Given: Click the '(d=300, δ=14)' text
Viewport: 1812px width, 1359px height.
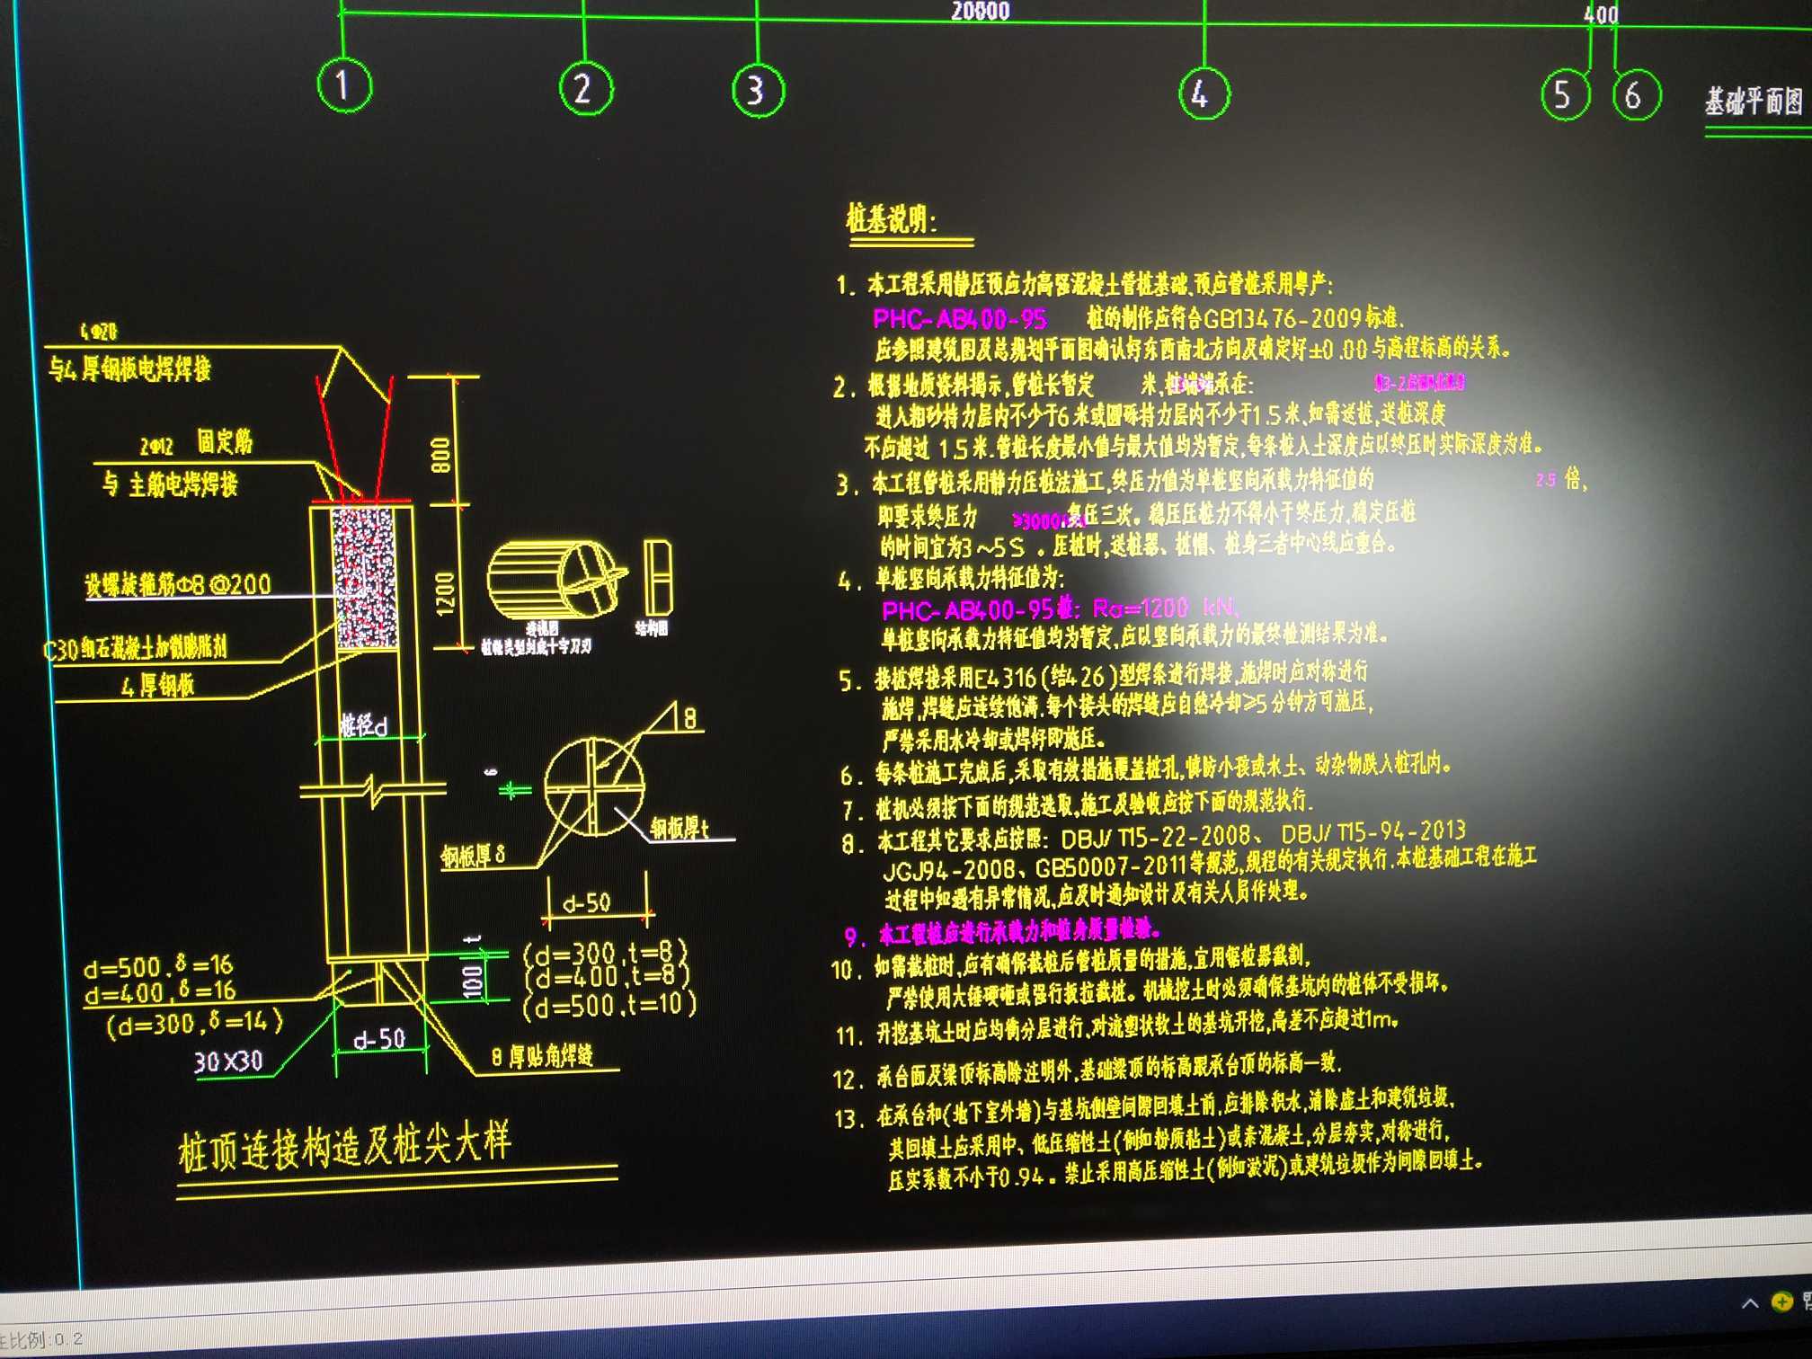Looking at the screenshot, I should pos(195,1023).
